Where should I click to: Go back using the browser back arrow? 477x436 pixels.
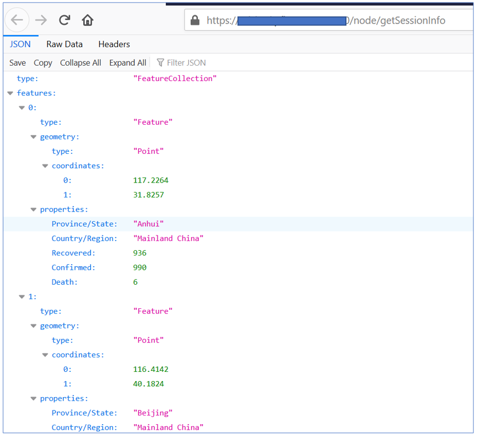[17, 20]
